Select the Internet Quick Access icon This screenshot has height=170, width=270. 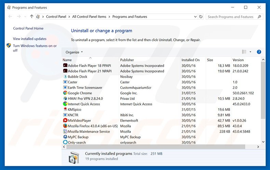coord(65,104)
